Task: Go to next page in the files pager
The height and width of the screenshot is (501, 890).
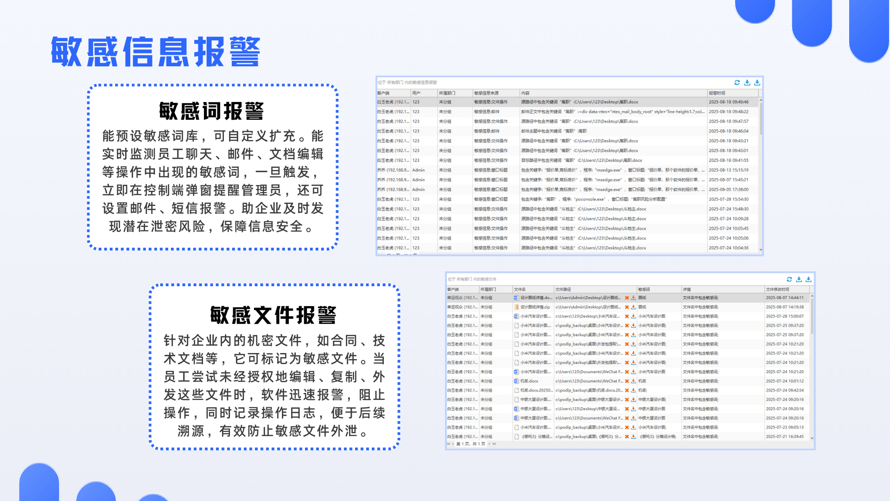Action: [x=489, y=444]
